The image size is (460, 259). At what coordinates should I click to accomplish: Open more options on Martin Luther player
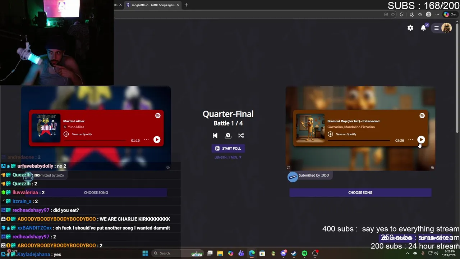pos(146,140)
